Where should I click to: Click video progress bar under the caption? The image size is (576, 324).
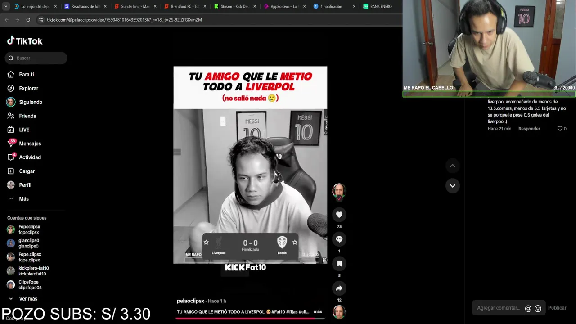click(250, 318)
